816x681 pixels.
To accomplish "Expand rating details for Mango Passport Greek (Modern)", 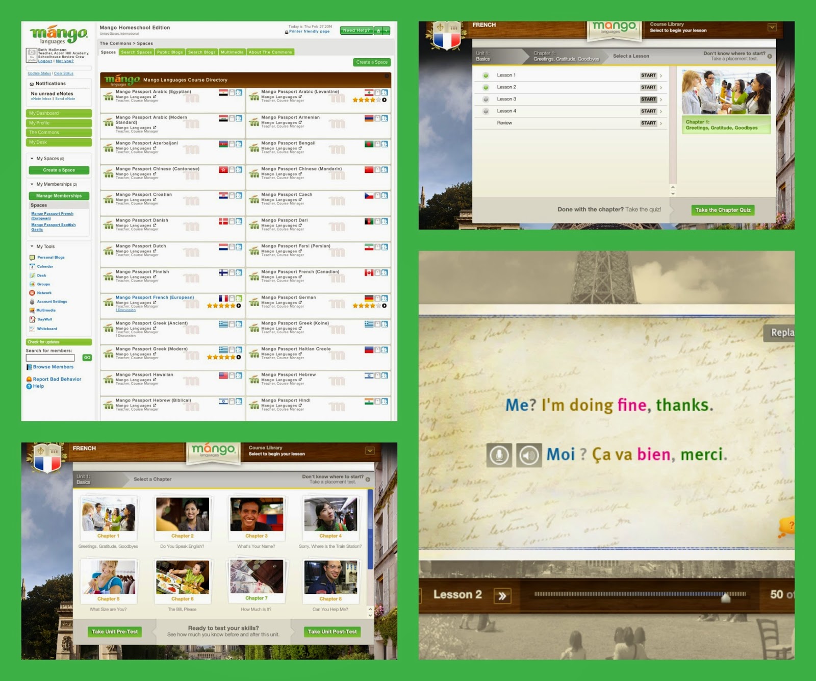I will tap(239, 357).
